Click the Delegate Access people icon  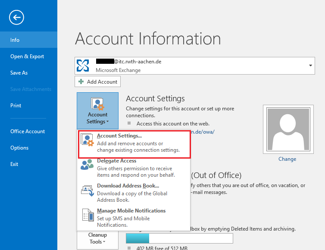click(87, 165)
